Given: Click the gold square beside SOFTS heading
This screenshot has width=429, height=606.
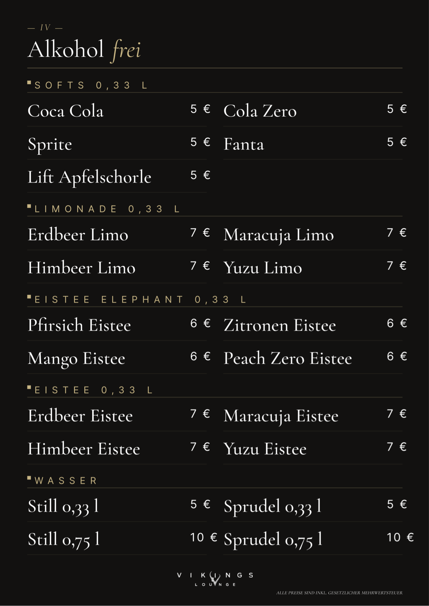Looking at the screenshot, I should click(29, 83).
